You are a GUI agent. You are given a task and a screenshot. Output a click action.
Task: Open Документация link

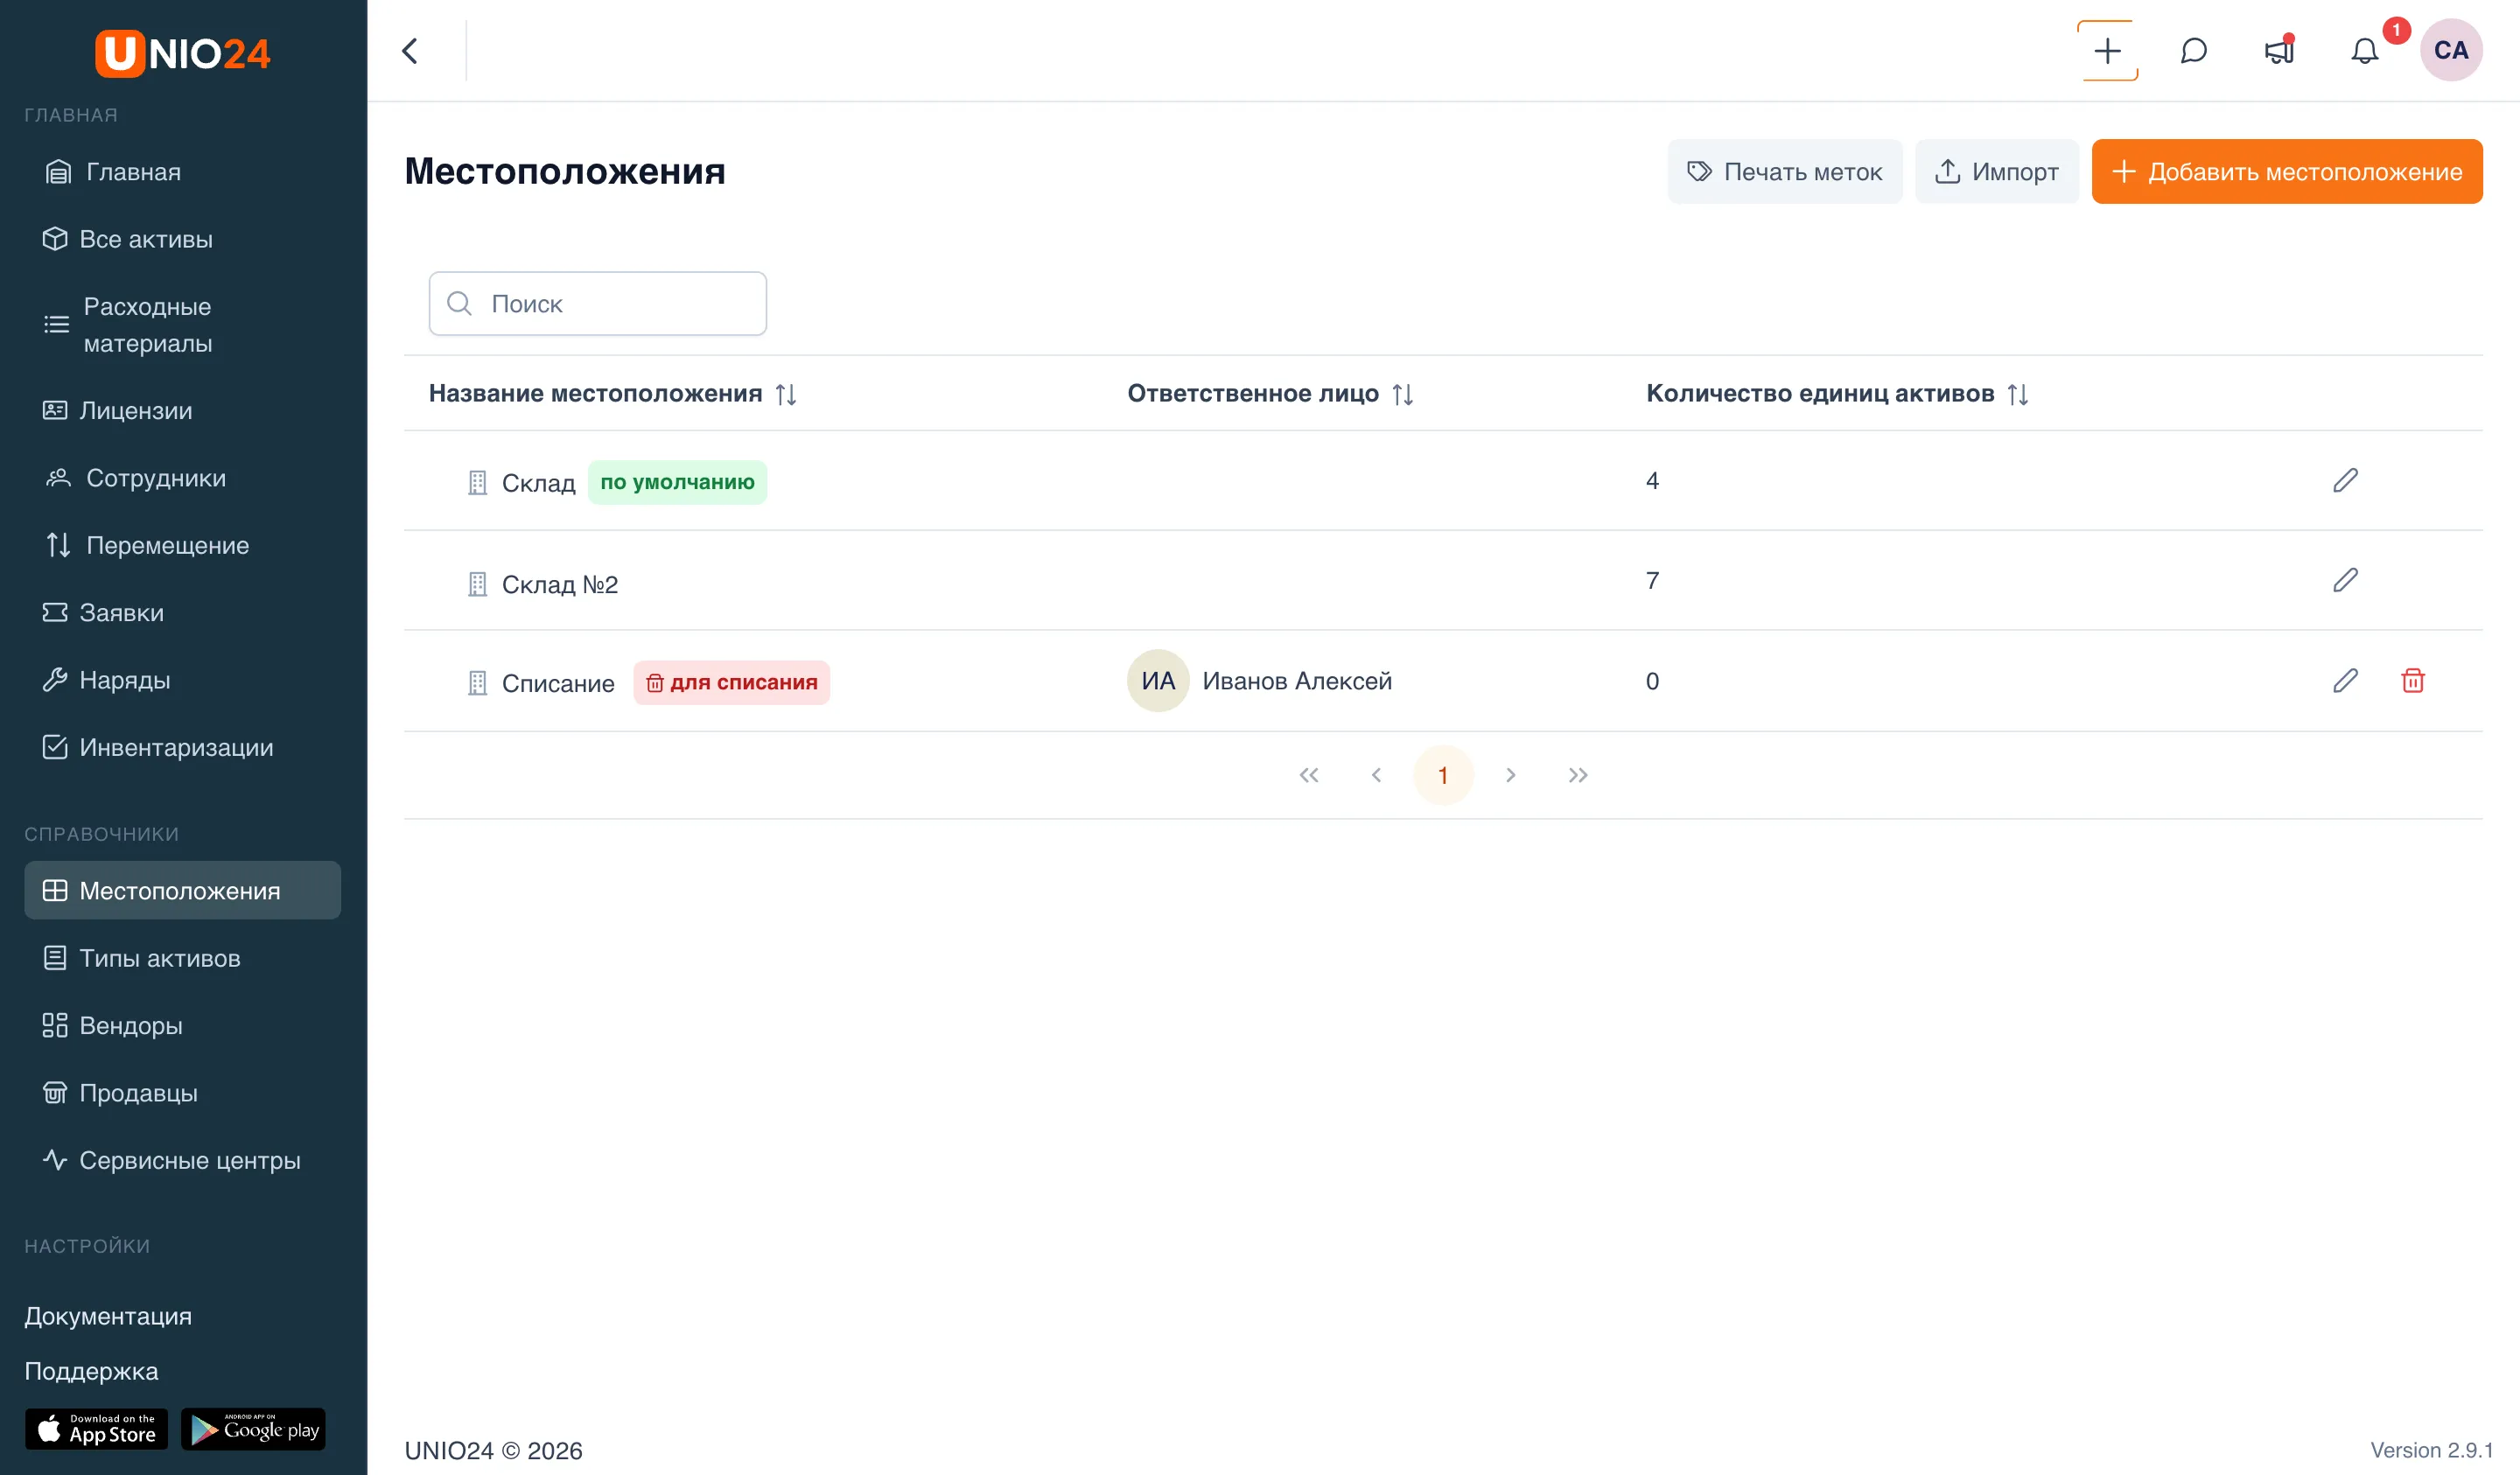(108, 1316)
